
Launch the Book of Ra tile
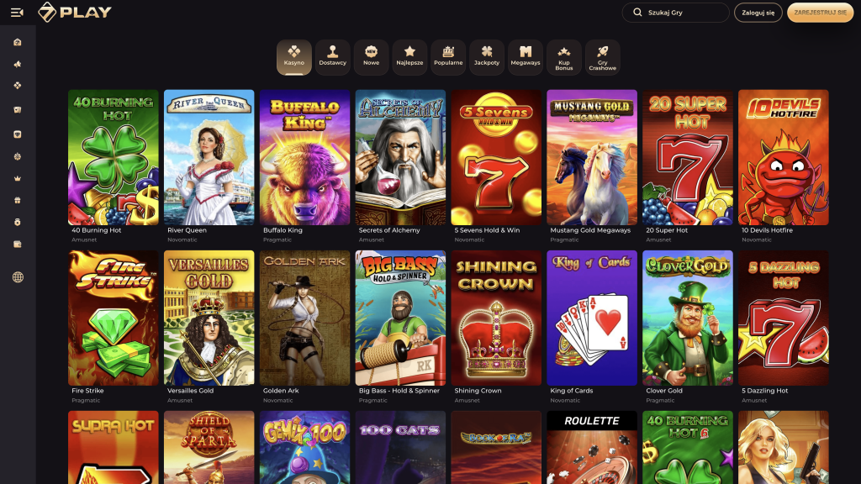[496, 447]
